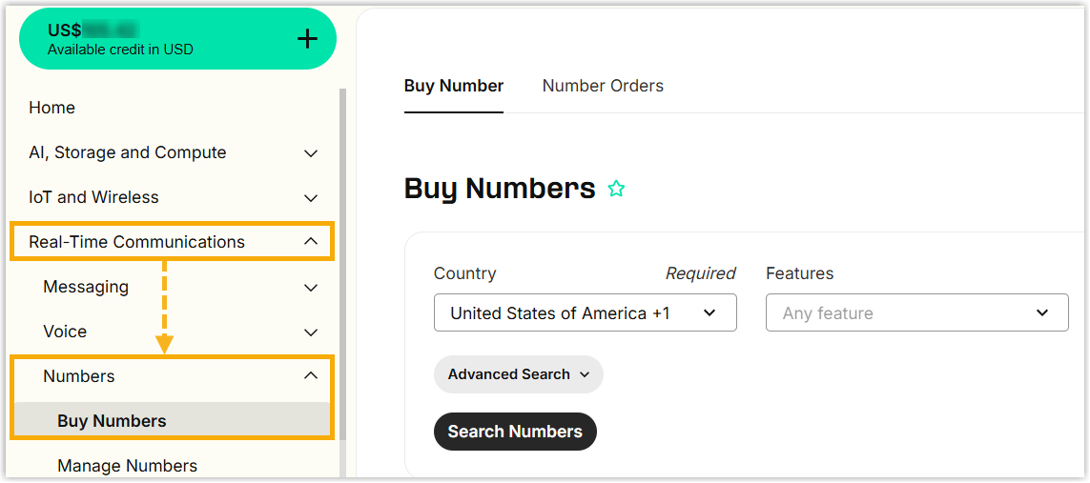Favorite Buy Numbers with the star icon
This screenshot has width=1090, height=483.
coord(616,189)
